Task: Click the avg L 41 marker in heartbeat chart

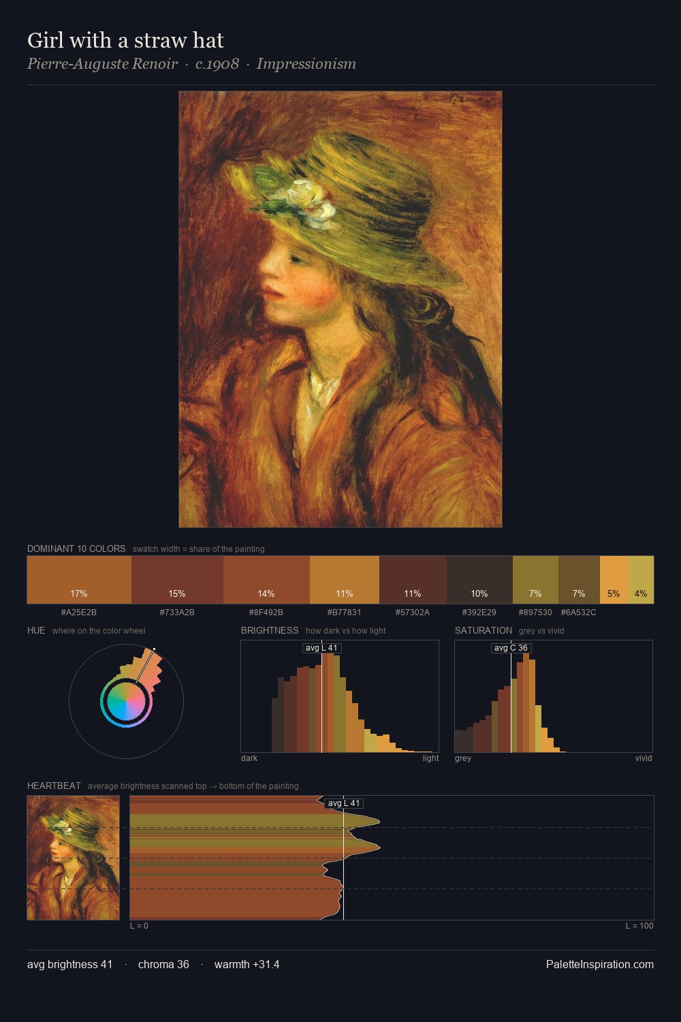Action: pyautogui.click(x=344, y=803)
